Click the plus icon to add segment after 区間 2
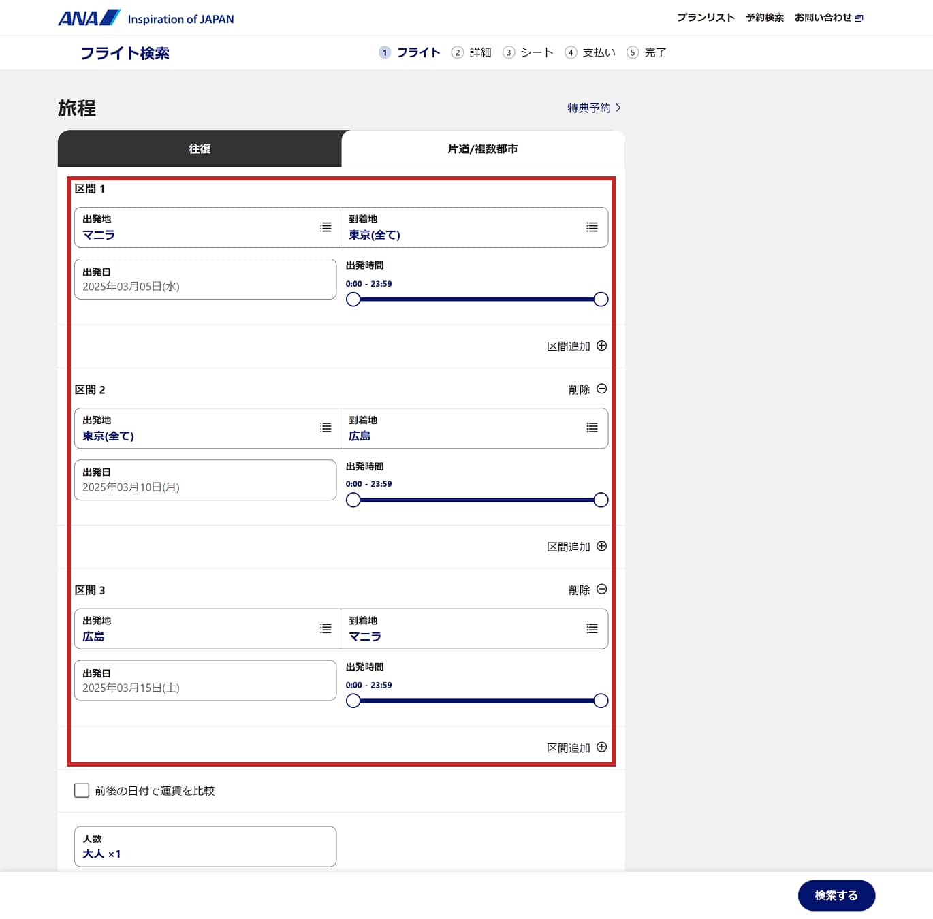 coord(601,546)
